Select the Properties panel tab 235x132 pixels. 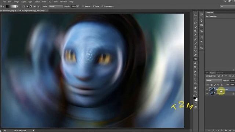(209, 12)
